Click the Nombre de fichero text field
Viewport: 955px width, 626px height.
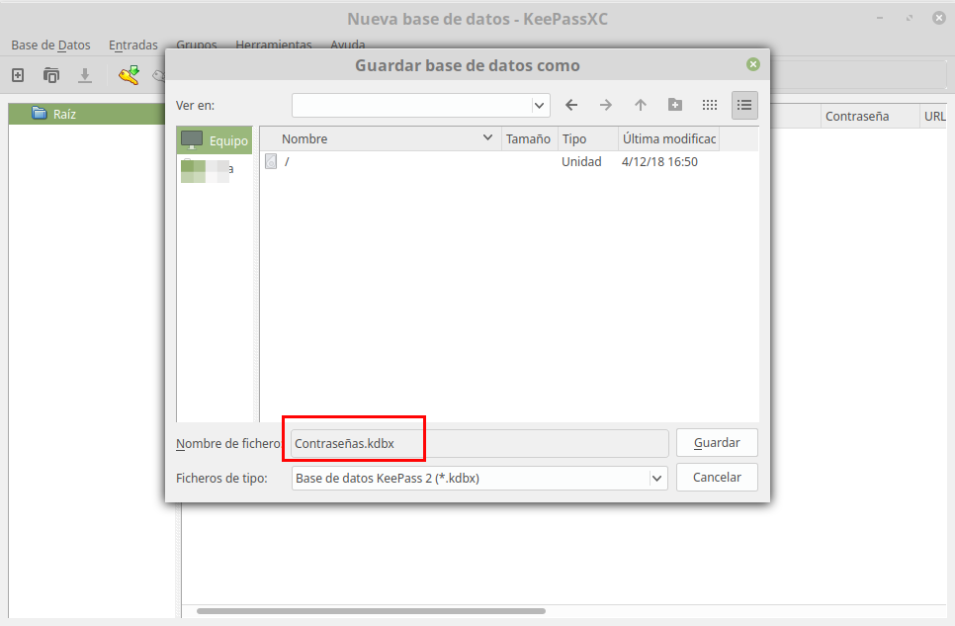point(479,444)
